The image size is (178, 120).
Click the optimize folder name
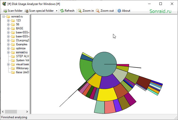click(x=21, y=48)
